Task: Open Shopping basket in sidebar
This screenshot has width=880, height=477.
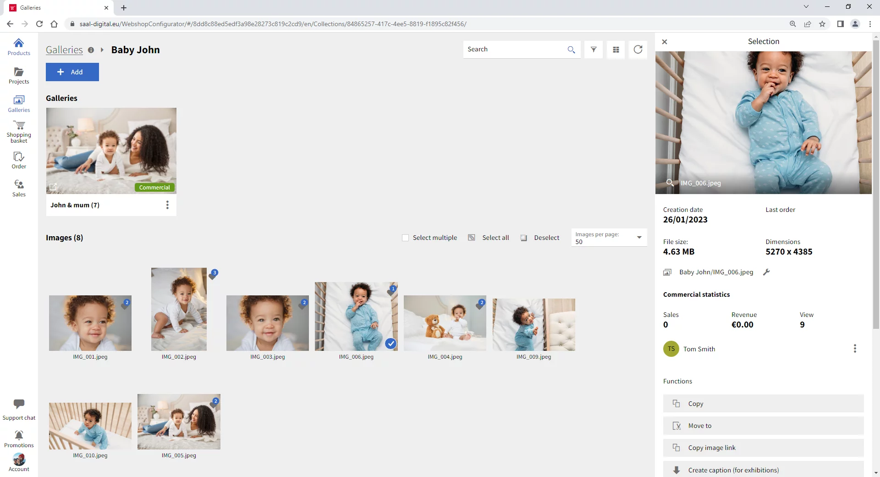Action: [x=19, y=132]
